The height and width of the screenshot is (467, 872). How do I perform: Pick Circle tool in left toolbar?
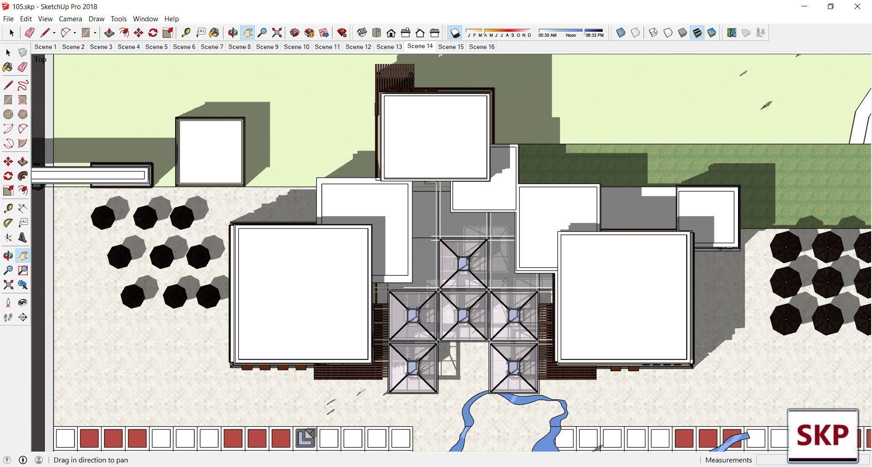pyautogui.click(x=8, y=114)
